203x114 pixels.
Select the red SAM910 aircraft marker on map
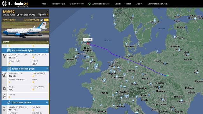click(88, 44)
